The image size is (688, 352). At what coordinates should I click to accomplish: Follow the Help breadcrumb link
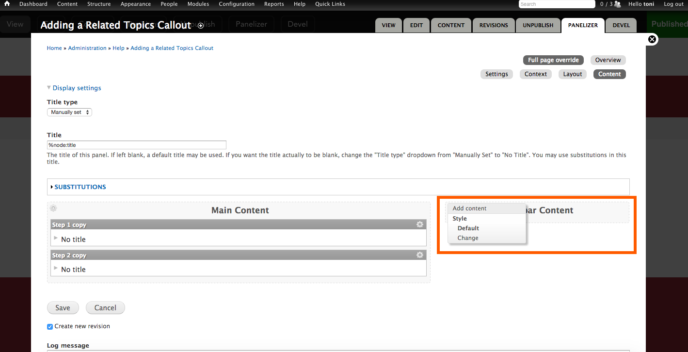[118, 48]
